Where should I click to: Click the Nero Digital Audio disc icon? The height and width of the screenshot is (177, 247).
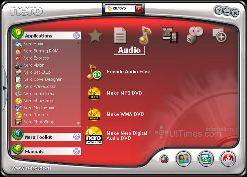click(94, 136)
